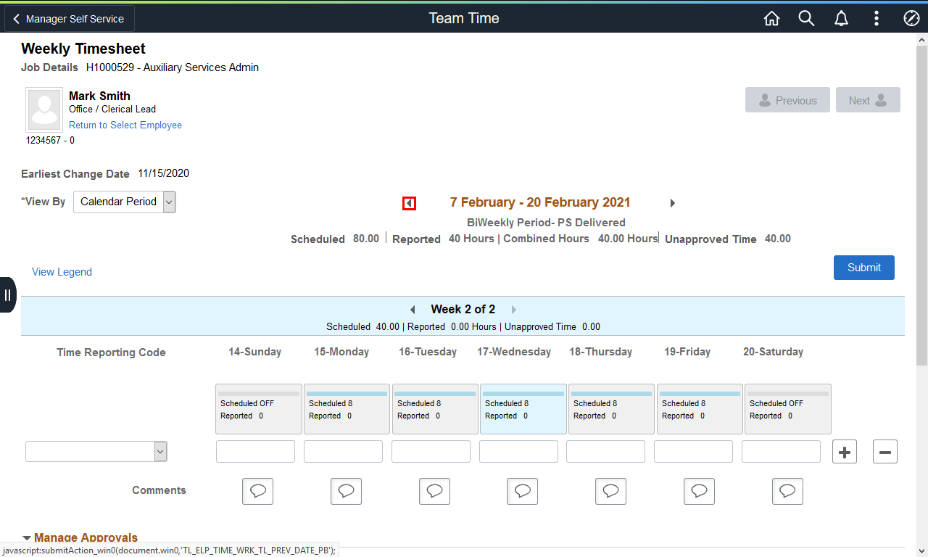Go to previous week arrow beside Week 2 of 2
Image resolution: width=928 pixels, height=557 pixels.
[x=413, y=310]
